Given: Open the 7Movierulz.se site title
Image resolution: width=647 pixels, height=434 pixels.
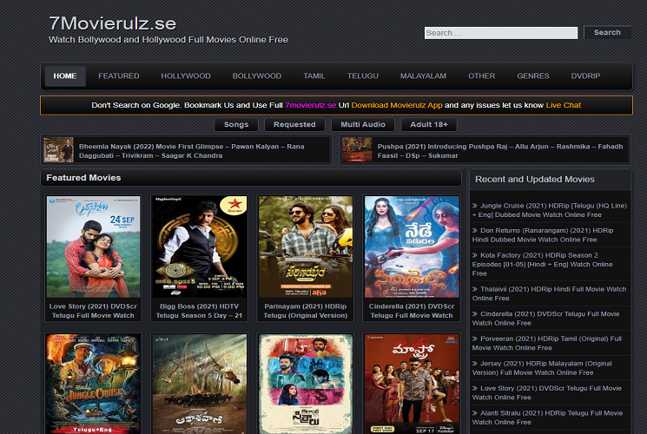Looking at the screenshot, I should pos(112,23).
